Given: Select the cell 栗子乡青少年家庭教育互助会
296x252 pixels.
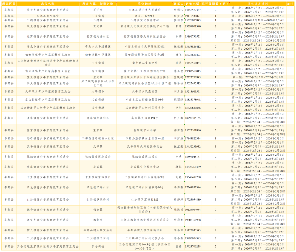Looking at the screenshot, I should [48, 10].
